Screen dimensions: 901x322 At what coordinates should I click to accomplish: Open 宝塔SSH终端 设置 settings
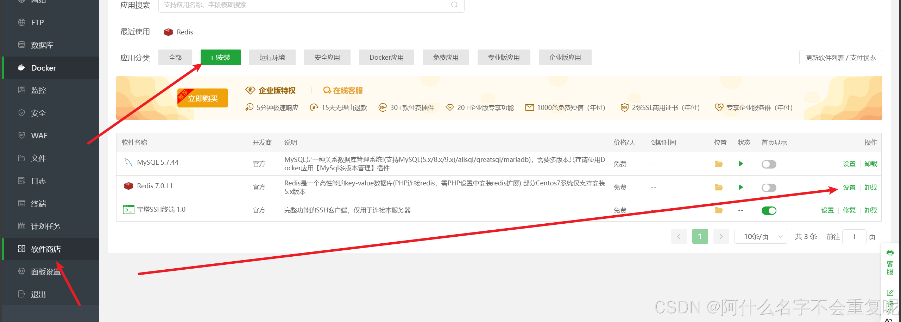click(827, 210)
